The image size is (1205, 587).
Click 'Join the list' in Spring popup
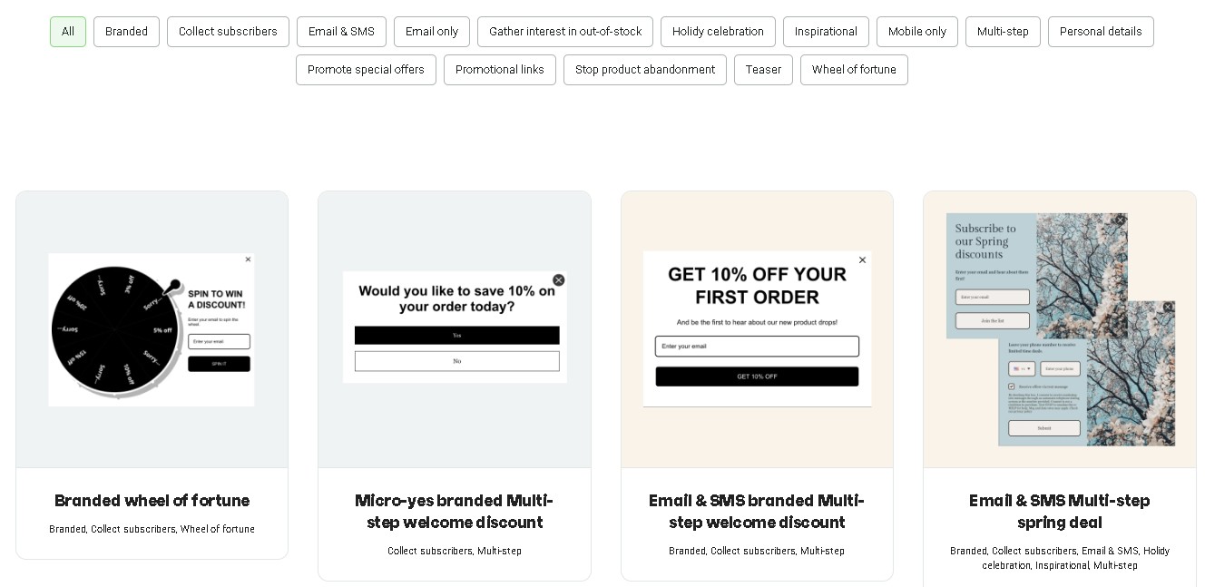[993, 321]
